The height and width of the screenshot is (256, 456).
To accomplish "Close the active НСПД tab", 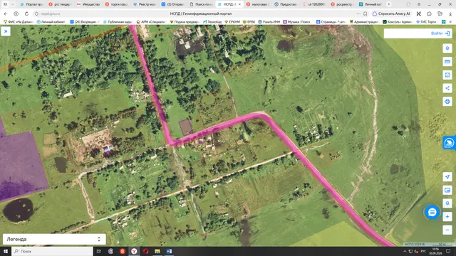I will pos(239,4).
